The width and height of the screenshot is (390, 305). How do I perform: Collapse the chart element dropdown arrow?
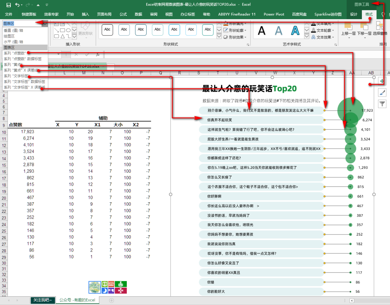pos(45,23)
